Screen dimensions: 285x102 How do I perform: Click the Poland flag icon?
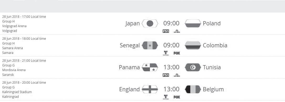[x=193, y=23]
